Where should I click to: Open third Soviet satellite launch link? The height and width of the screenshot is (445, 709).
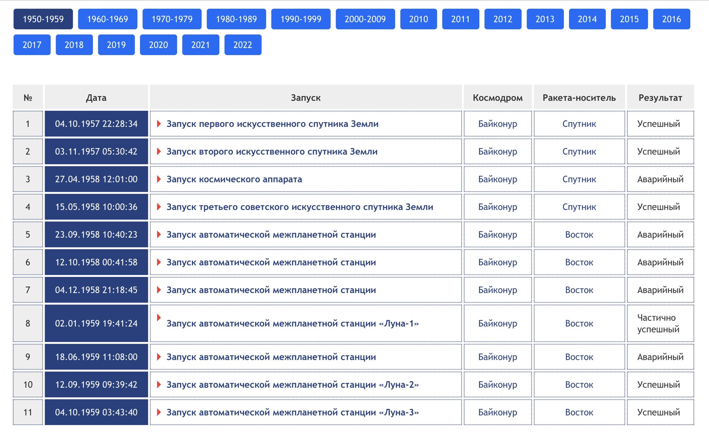pyautogui.click(x=299, y=207)
